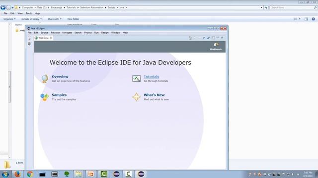Open the Explorer window's File menu
Image resolution: width=318 pixels, height=178 pixels.
pos(5,13)
